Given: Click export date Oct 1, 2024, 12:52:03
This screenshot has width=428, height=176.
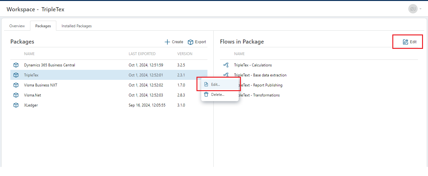Looking at the screenshot, I should 146,95.
